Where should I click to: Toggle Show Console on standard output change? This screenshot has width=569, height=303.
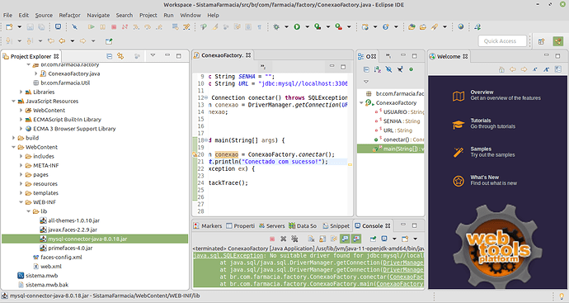click(345, 239)
